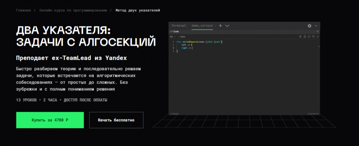Click the fullscreen icon in Code header
This screenshot has width=359, height=146.
coord(318,32)
